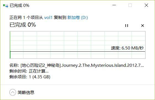Click the copy dialog title bar icon
Screen dimensions: 155x100
pyautogui.click(x=6, y=5)
